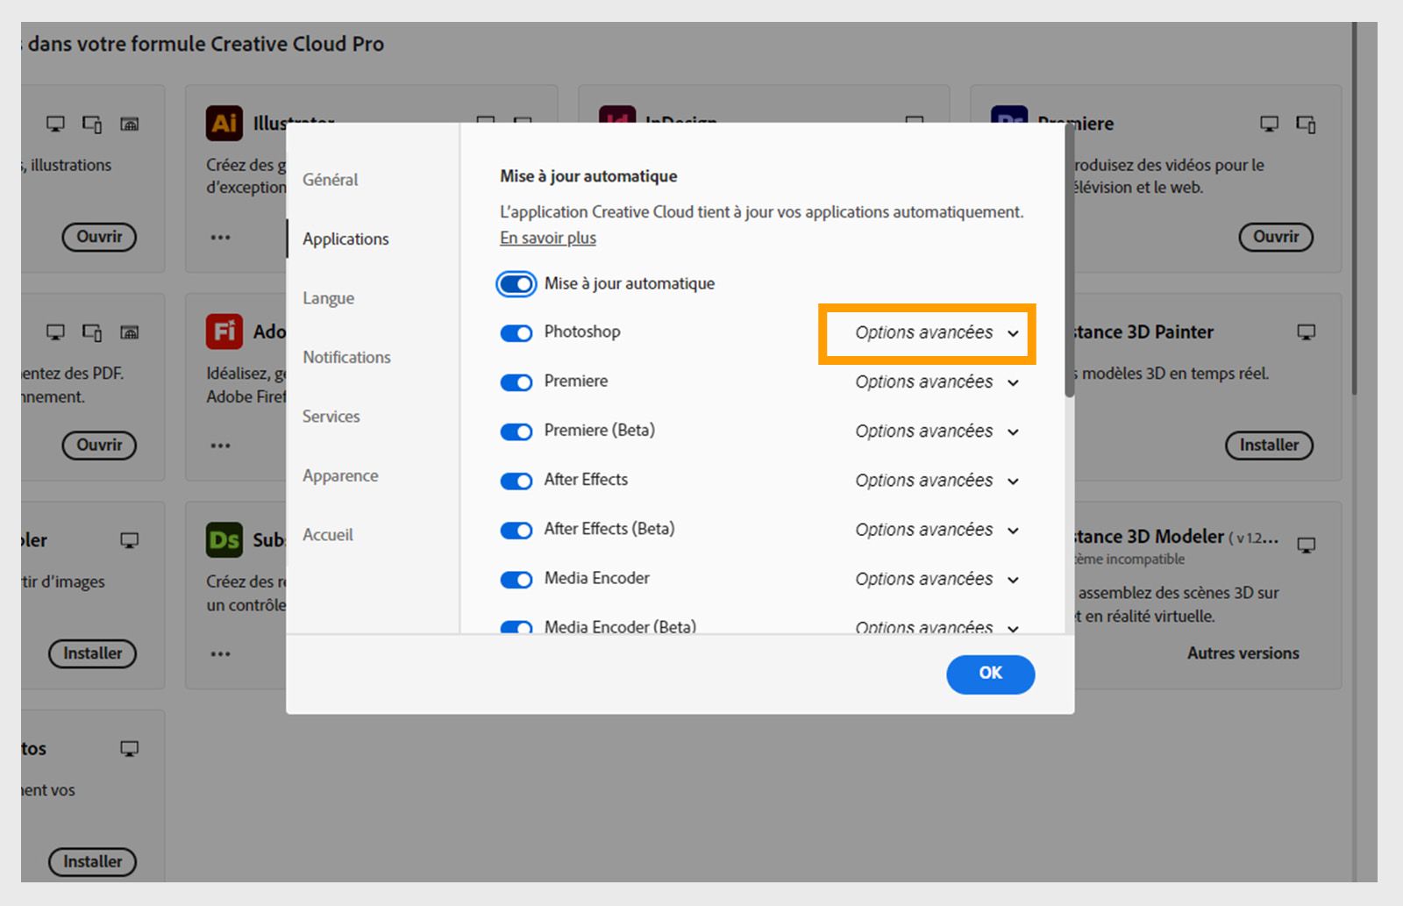Expand Options avancées for Media Encoder
This screenshot has height=906, width=1403.
pyautogui.click(x=937, y=579)
